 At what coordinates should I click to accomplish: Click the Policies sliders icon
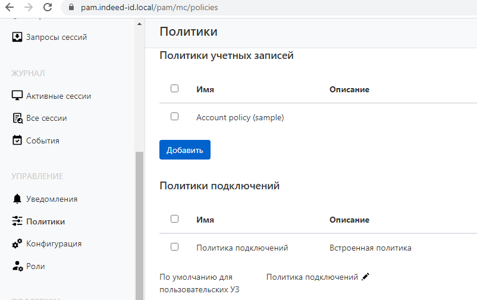click(x=17, y=221)
